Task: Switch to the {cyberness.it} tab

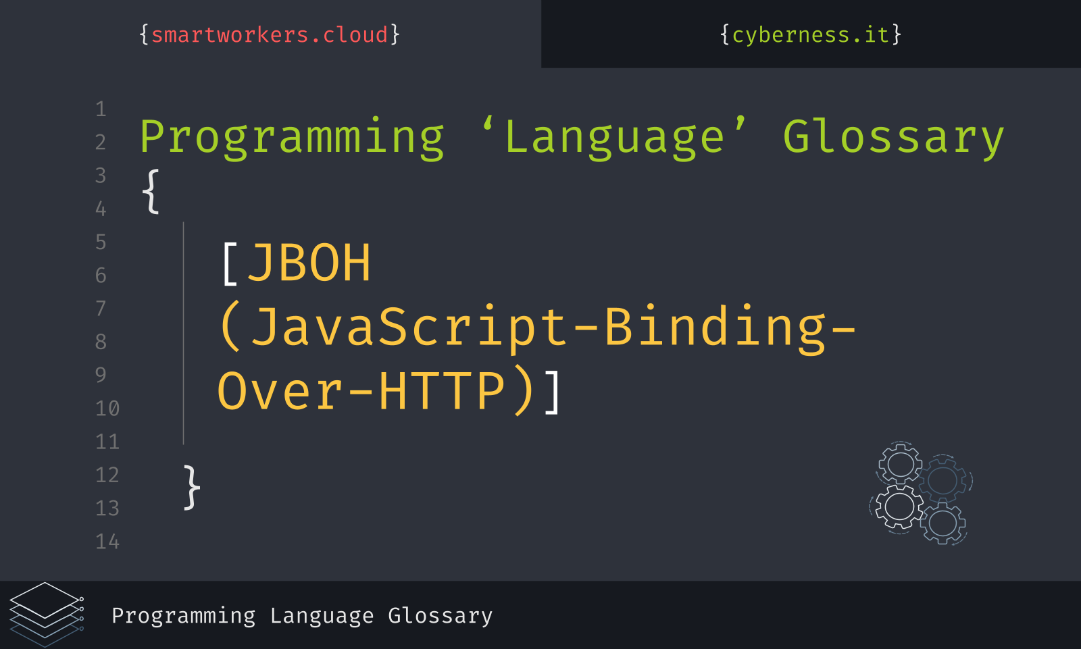Action: (810, 34)
